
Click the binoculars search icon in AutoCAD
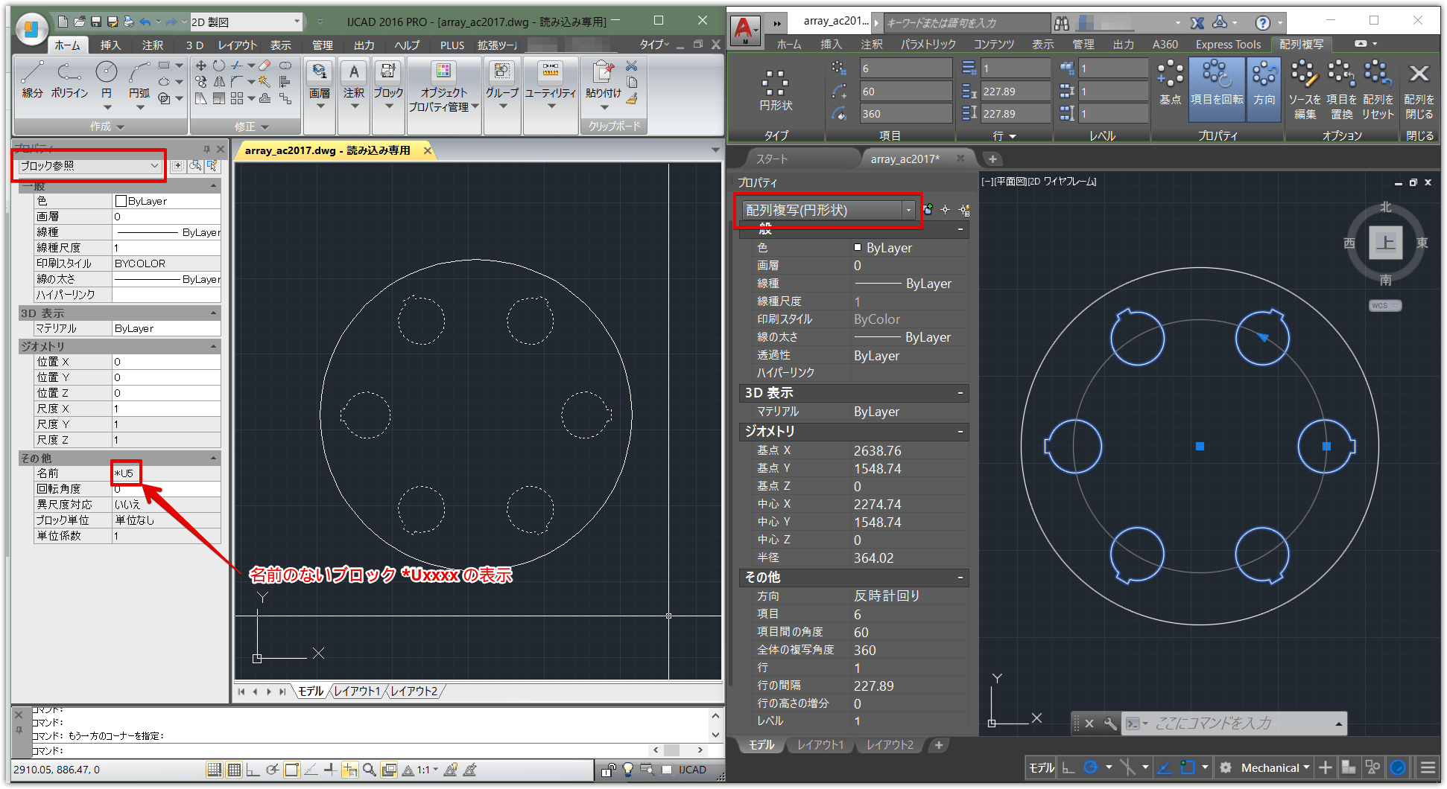coord(1062,23)
